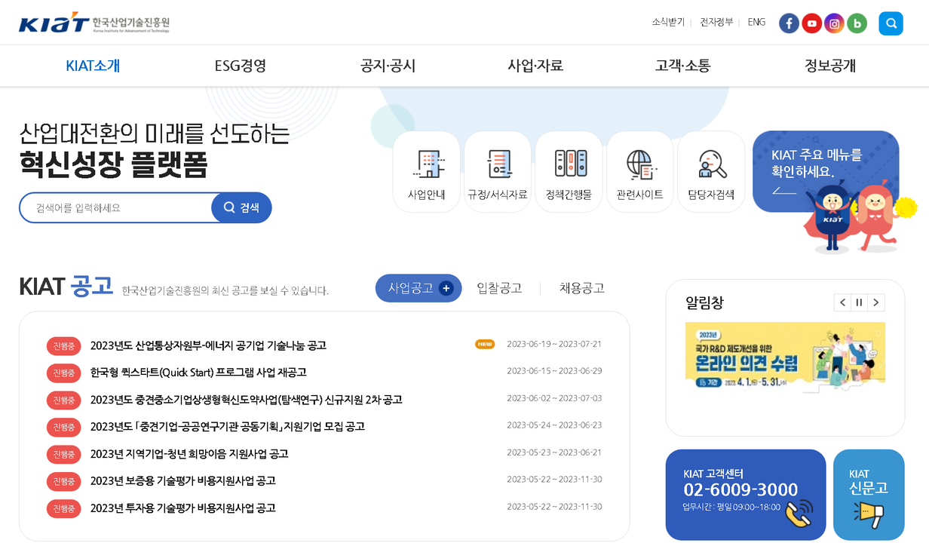This screenshot has width=929, height=543.
Task: Open the Facebook social icon
Action: pos(789,23)
